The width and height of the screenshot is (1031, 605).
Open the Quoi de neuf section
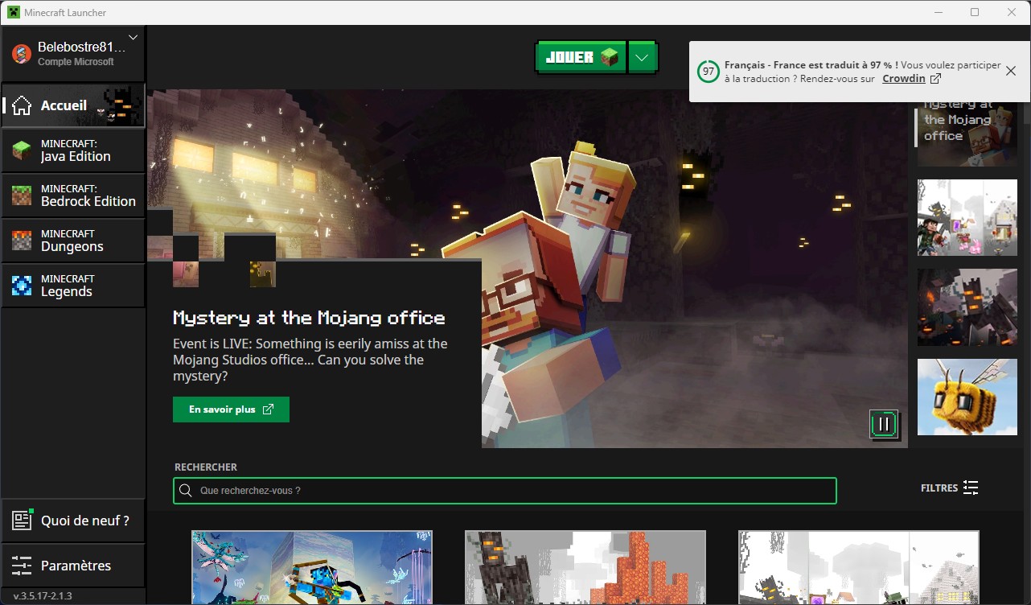[x=72, y=520]
